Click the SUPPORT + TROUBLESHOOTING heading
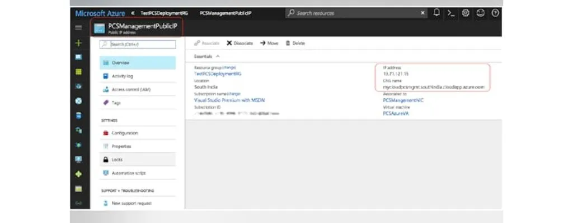The width and height of the screenshot is (573, 223). click(x=128, y=191)
